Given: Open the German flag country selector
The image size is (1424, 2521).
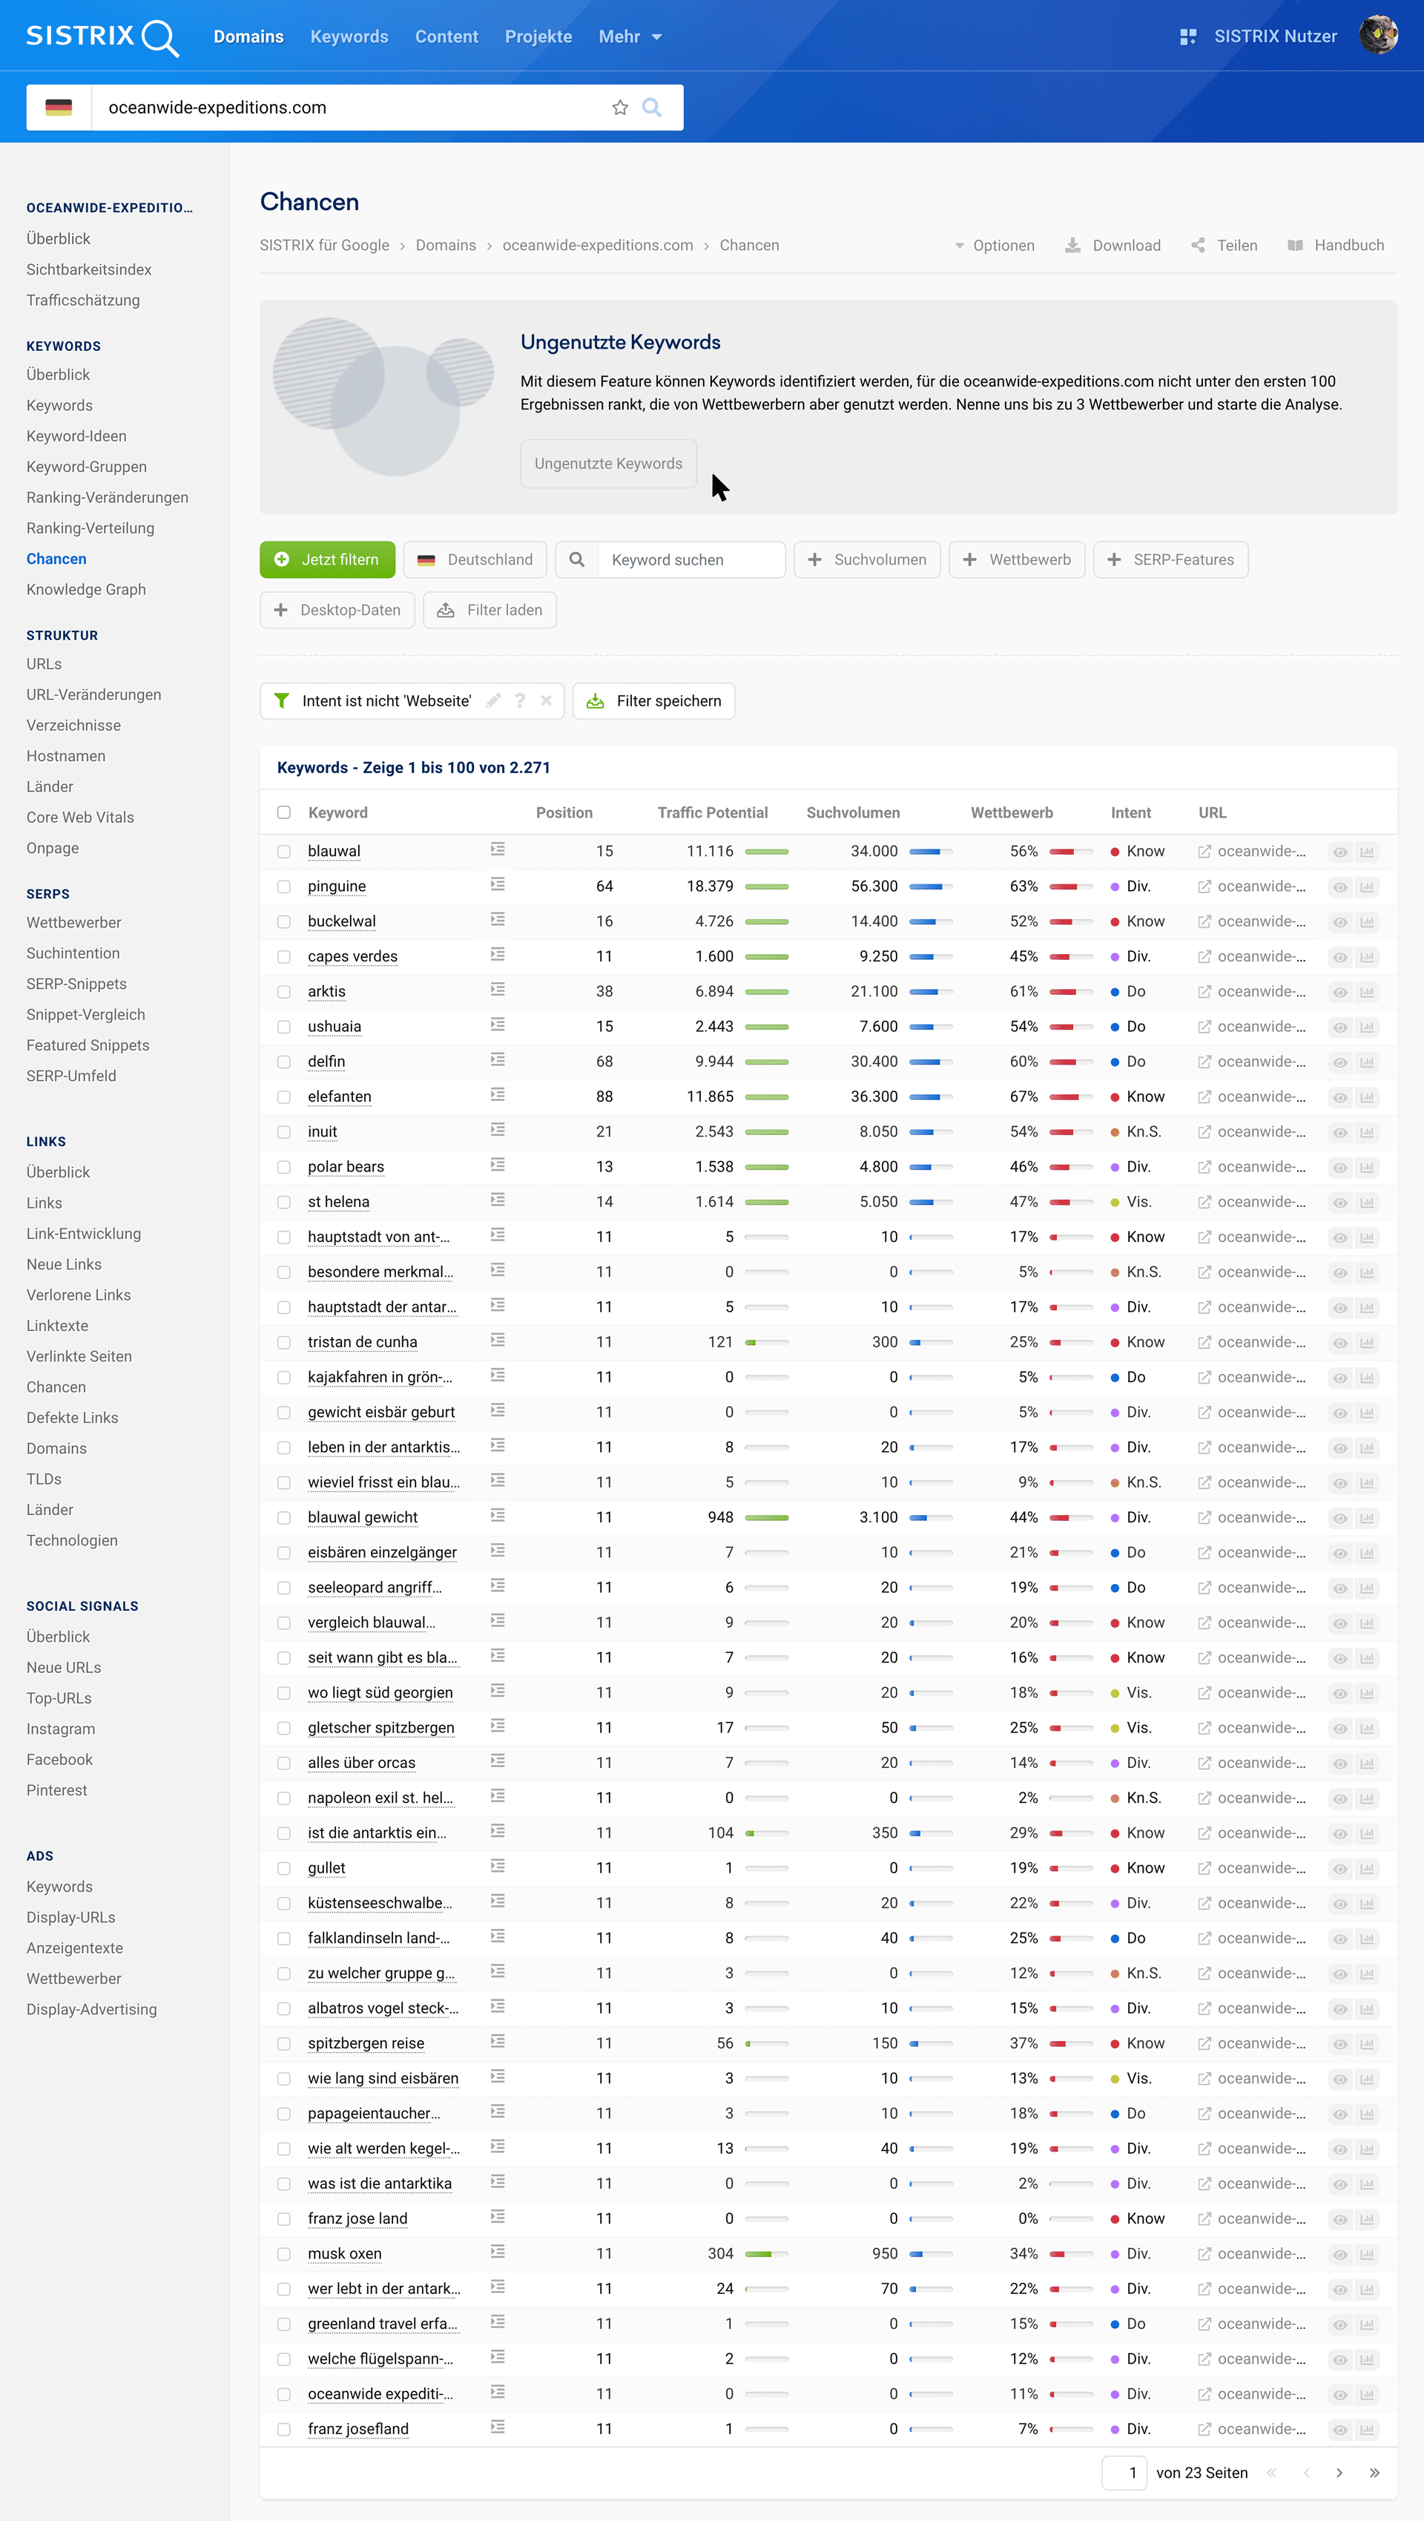Looking at the screenshot, I should point(59,108).
